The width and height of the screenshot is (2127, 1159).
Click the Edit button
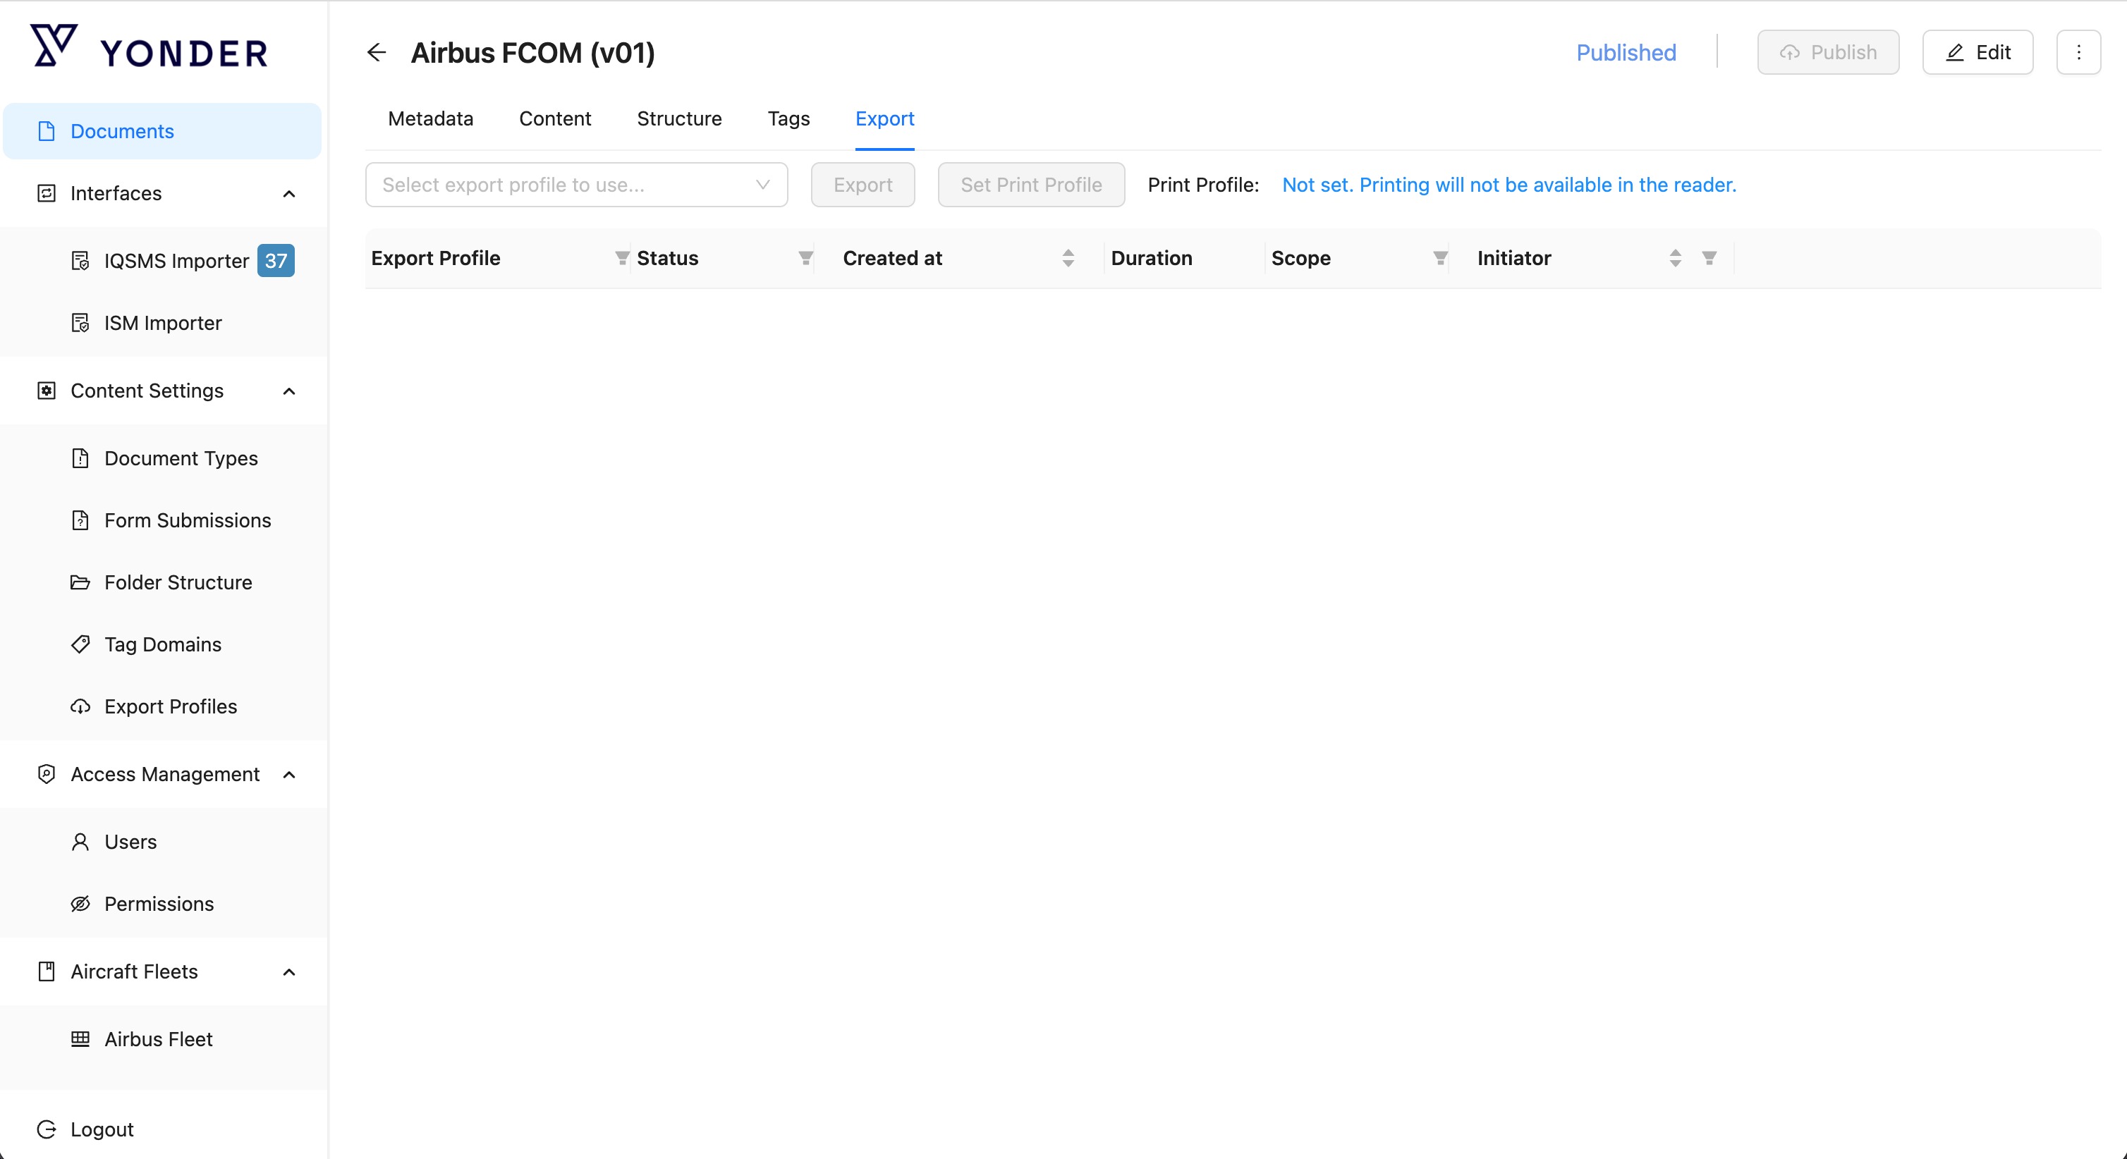coord(1977,53)
